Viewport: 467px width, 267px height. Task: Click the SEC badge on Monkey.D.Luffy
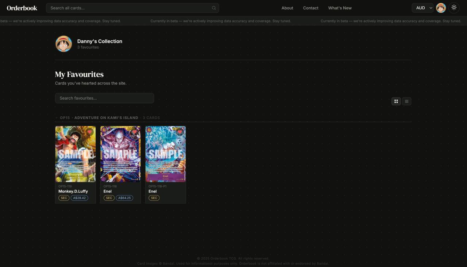coord(64,198)
